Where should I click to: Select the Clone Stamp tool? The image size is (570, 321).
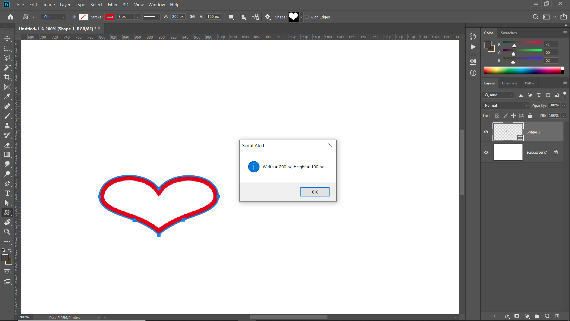pos(7,125)
